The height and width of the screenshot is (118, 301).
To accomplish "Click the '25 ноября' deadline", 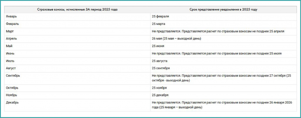I will (x=159, y=88).
